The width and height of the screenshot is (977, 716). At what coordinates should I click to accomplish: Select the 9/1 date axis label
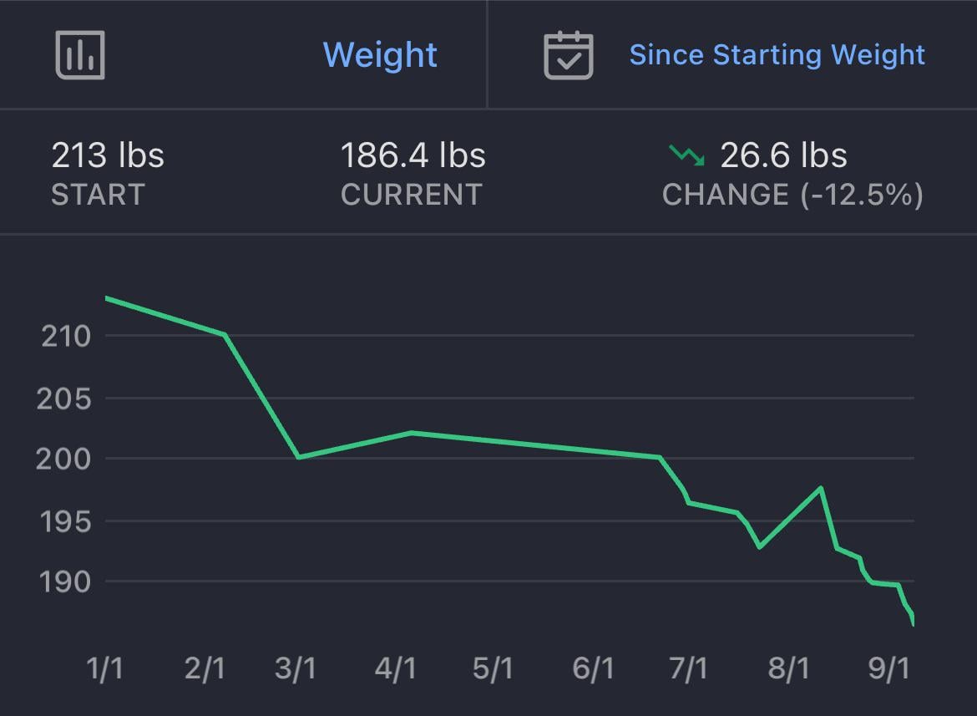point(888,669)
